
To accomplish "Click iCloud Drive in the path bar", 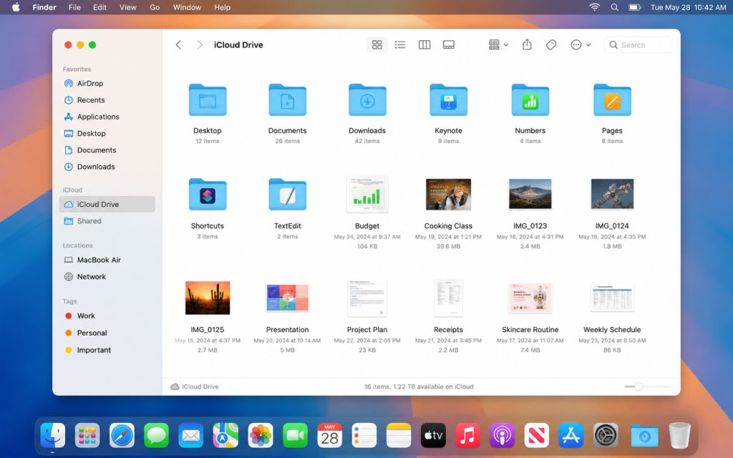I will (x=195, y=386).
